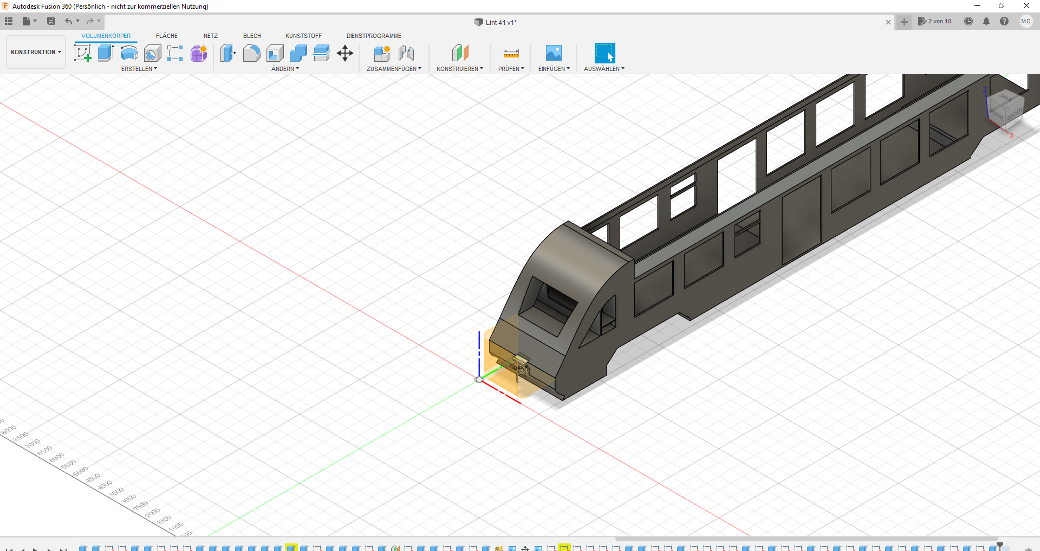The height and width of the screenshot is (551, 1040).
Task: Select the Extrude tool icon
Action: (106, 53)
